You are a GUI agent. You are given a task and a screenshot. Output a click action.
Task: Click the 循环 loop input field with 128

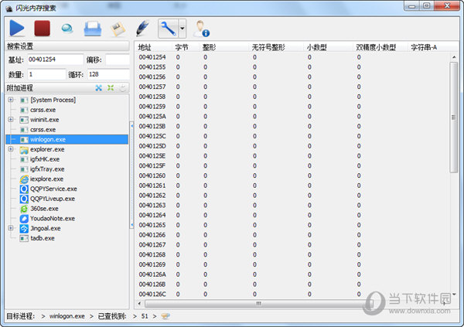click(x=108, y=74)
